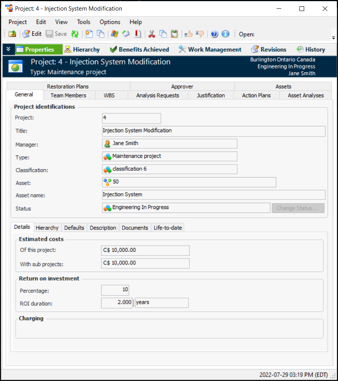Click the clipboard Paste icon
338x381 pixels.
click(174, 34)
